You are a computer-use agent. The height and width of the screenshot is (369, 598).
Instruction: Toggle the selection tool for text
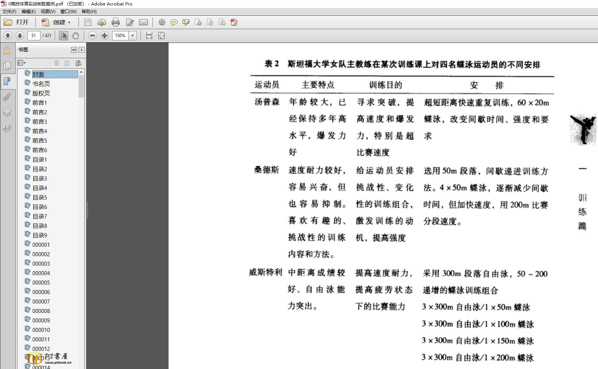[63, 35]
